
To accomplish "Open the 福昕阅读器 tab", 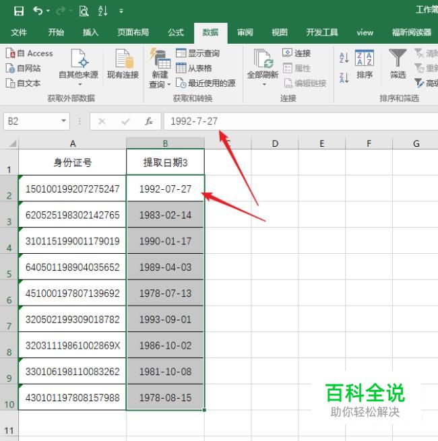I will click(412, 32).
